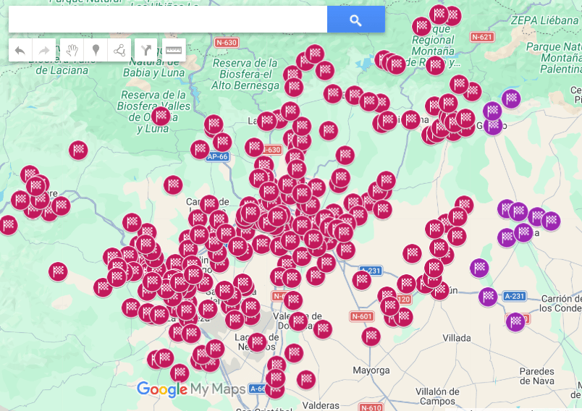
Task: Open the ruler measure distances tool
Action: pos(173,51)
